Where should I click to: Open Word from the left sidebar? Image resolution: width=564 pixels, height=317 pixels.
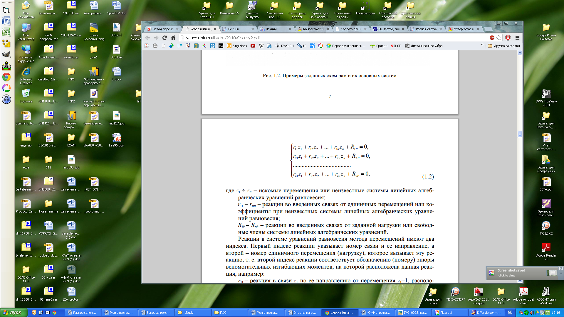coord(6,21)
